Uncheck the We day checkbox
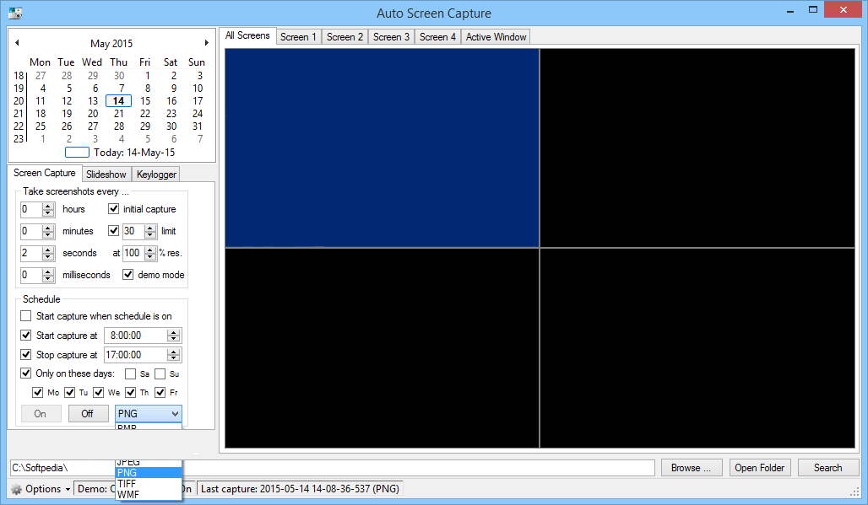The image size is (868, 505). click(99, 392)
